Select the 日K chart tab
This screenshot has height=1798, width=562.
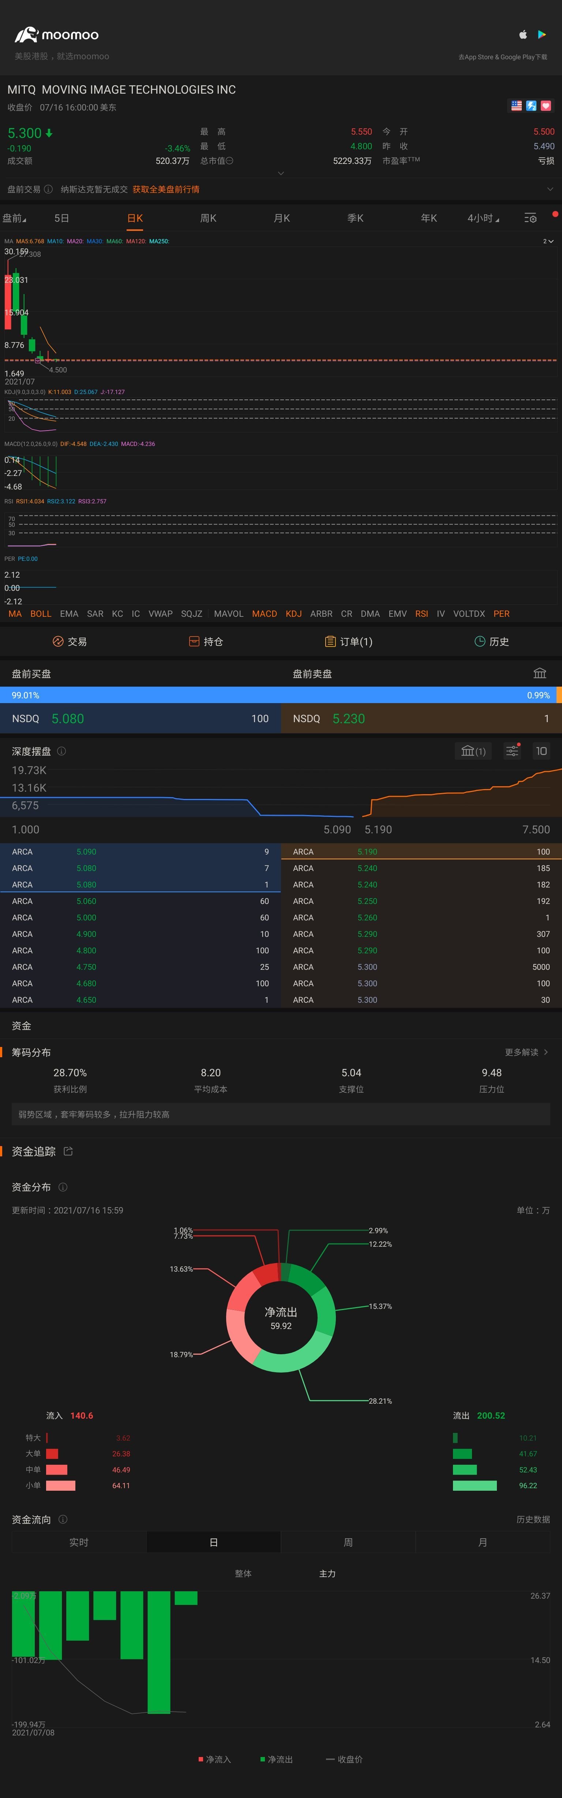pos(135,218)
